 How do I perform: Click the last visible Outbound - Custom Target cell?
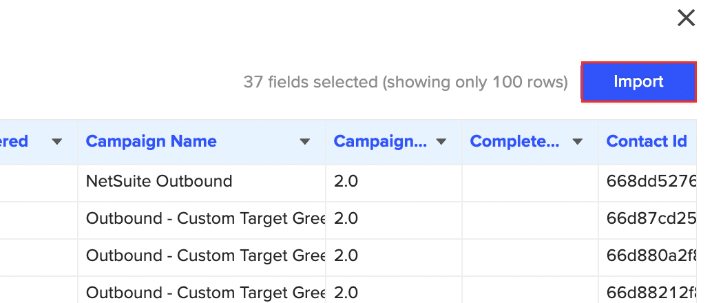pyautogui.click(x=205, y=292)
